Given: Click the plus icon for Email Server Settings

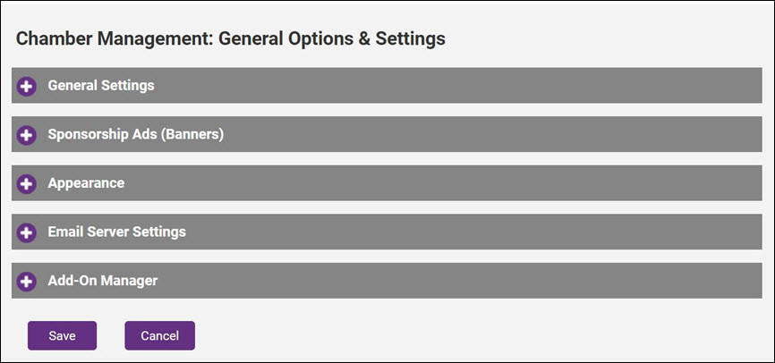Looking at the screenshot, I should [x=27, y=232].
